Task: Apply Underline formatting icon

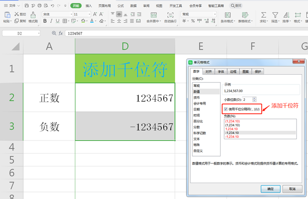Action: (x=57, y=21)
